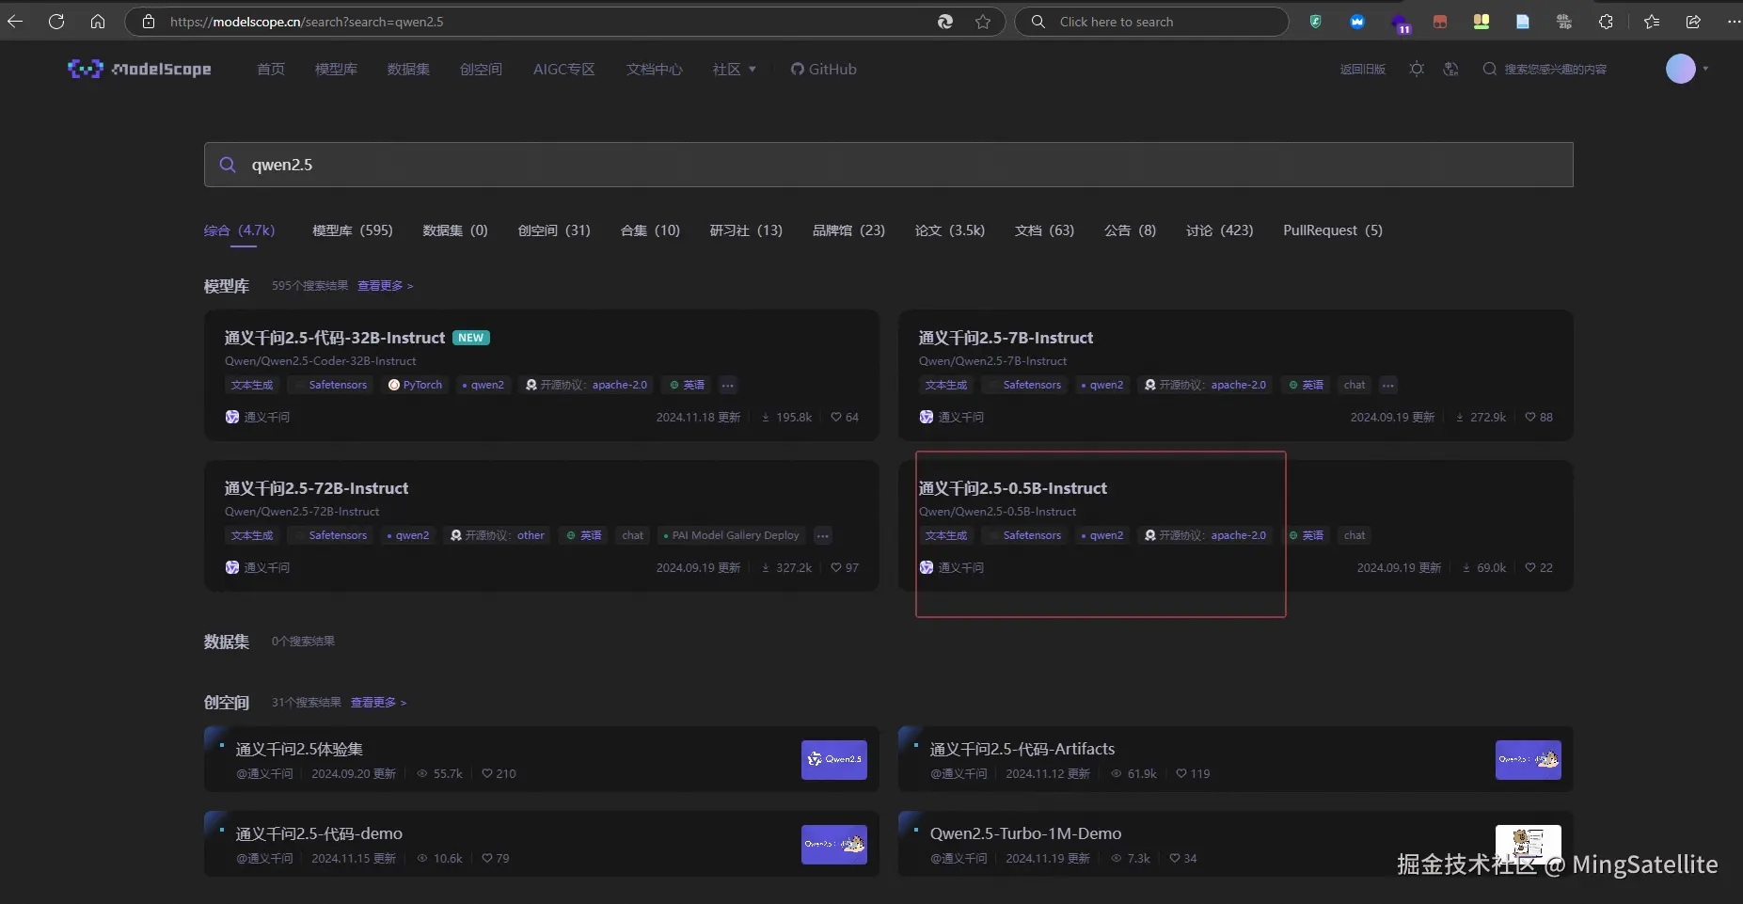
Task: Click the 返回旧版 link
Action: click(x=1363, y=69)
